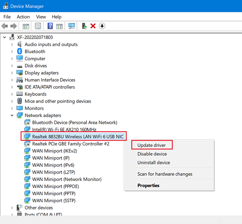Click the Network adapters category icon
Image resolution: width=242 pixels, height=224 pixels.
point(20,115)
